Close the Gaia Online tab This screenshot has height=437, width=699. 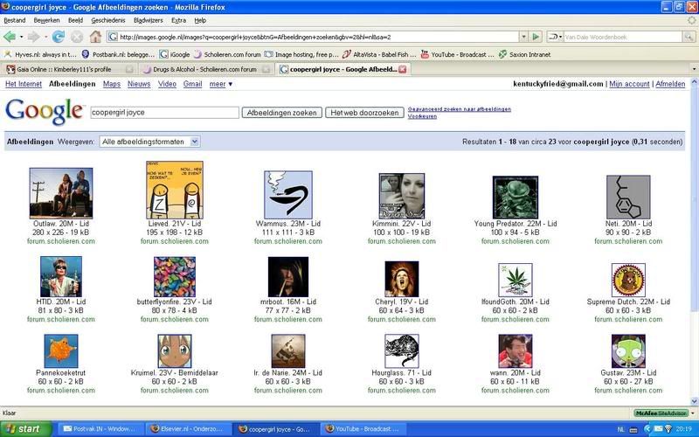click(129, 69)
